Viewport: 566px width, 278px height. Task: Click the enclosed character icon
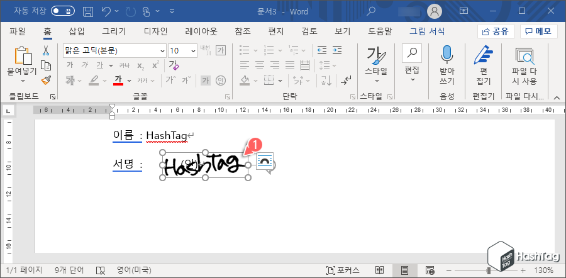coord(221,80)
